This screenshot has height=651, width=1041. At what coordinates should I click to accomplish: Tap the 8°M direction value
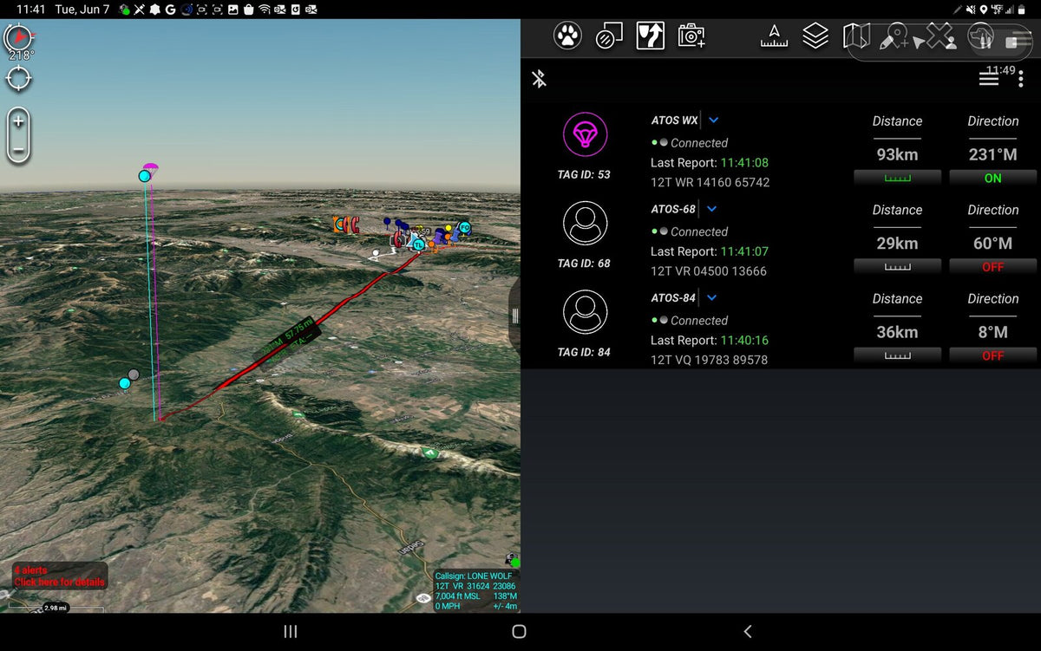[x=992, y=332]
